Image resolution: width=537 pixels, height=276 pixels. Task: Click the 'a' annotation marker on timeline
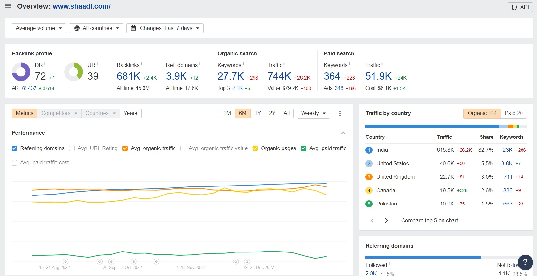point(134,262)
